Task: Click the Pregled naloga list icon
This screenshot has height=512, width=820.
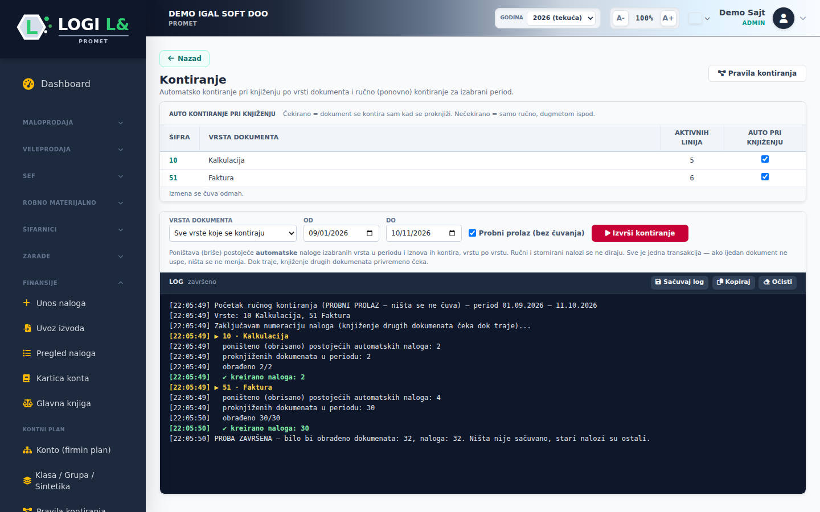Action: (27, 353)
